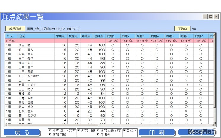Click the 問題6 column header
The image size is (221, 138).
point(186,36)
